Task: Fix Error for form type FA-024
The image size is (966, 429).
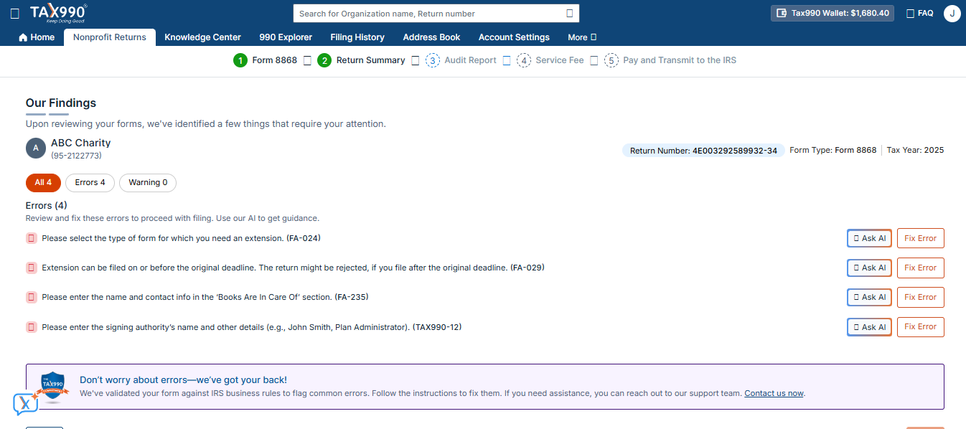Action: pyautogui.click(x=921, y=238)
